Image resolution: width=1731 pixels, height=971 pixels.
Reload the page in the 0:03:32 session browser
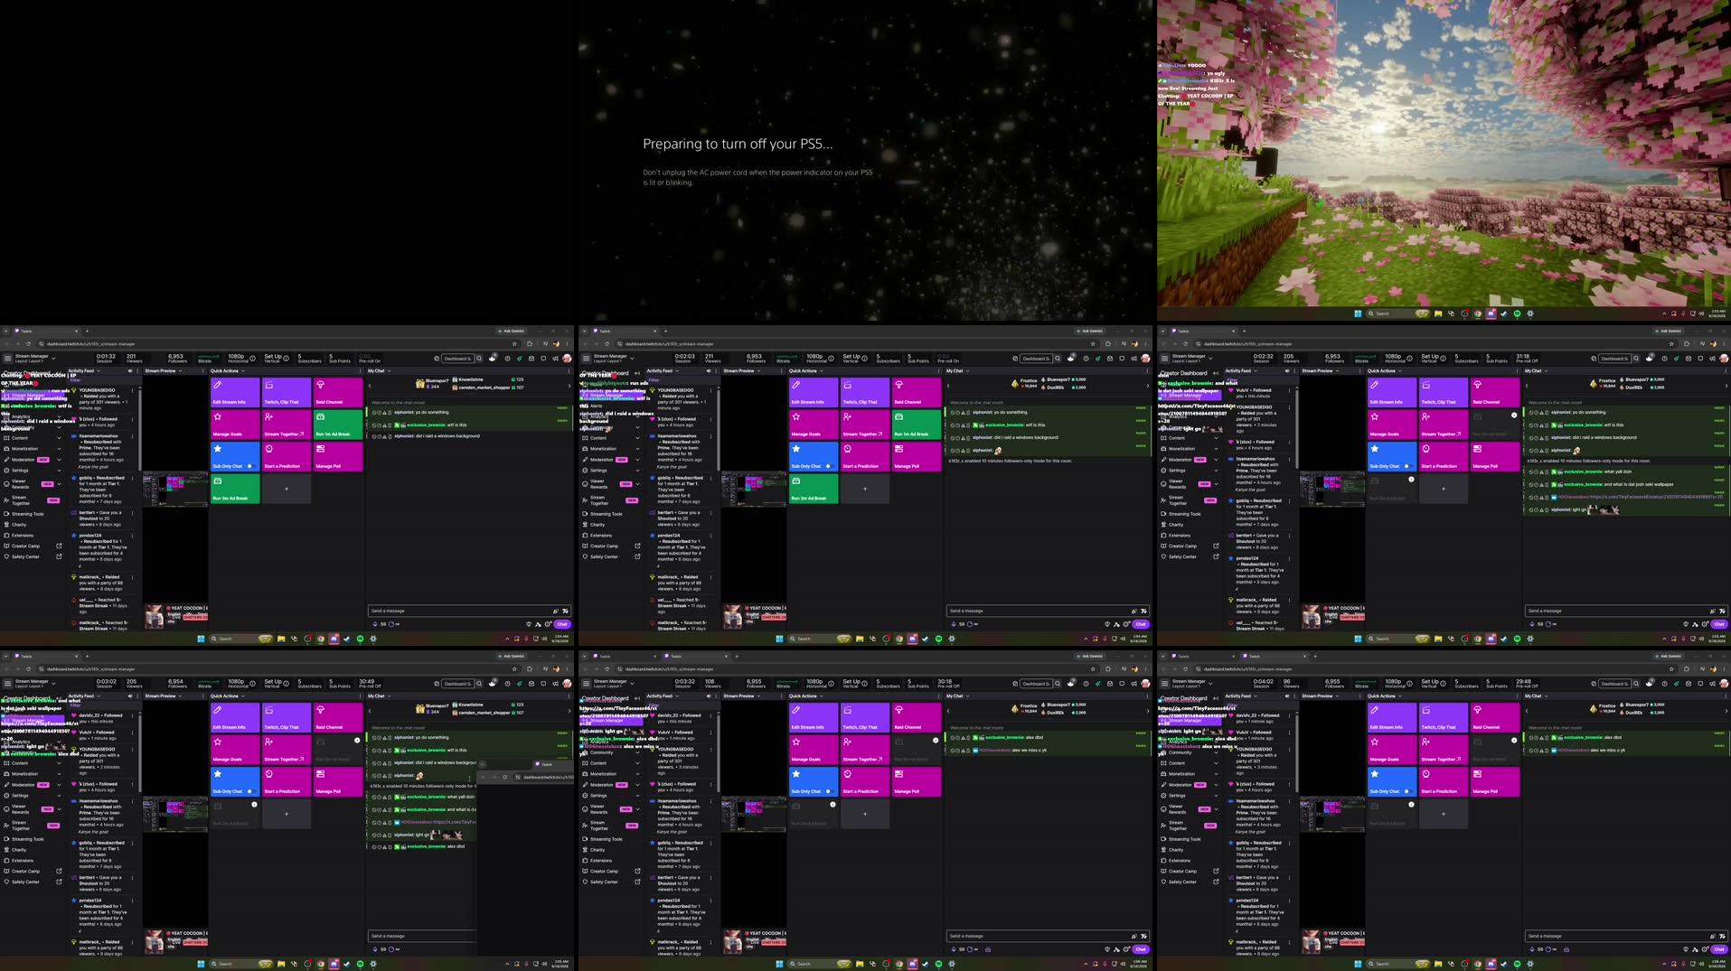point(607,669)
